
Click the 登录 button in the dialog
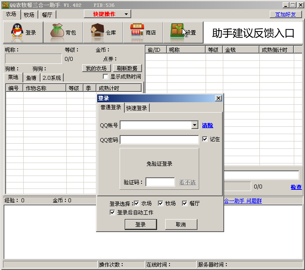[141, 224]
